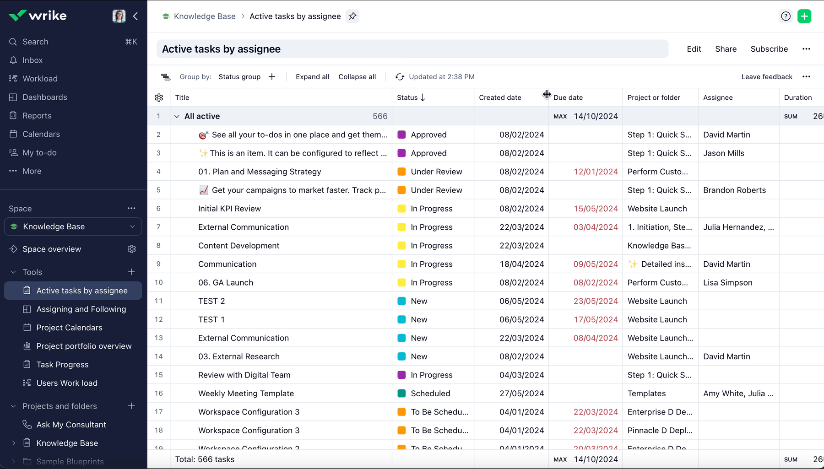This screenshot has width=824, height=469.
Task: Open the Knowledge Base space dropdown
Action: (x=132, y=226)
